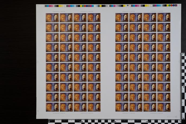The width and height of the screenshot is (186, 124).
Task: Select the top-left corner stamp of the left block
Action: (x=52, y=18)
